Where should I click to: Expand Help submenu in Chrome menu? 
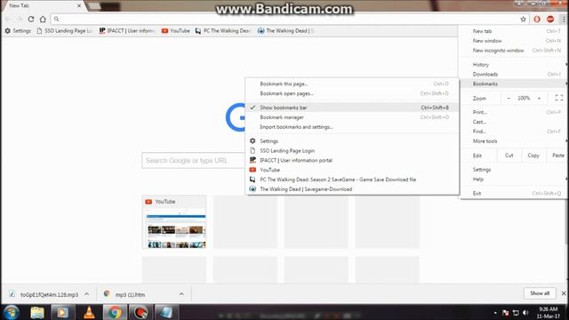pos(514,180)
